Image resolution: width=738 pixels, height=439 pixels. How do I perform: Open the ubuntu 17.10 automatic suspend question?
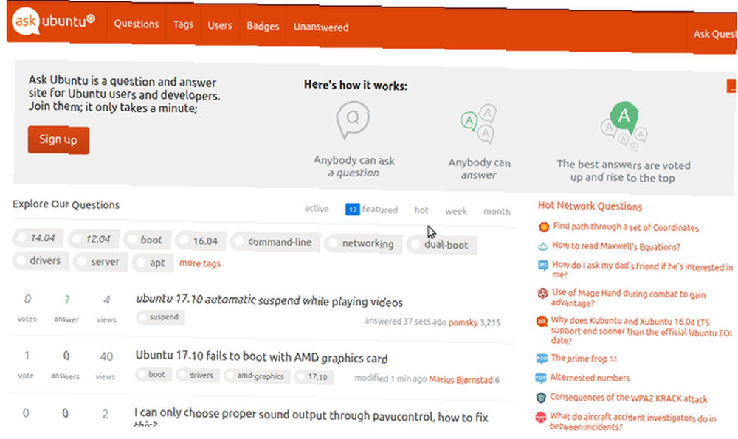coord(269,300)
